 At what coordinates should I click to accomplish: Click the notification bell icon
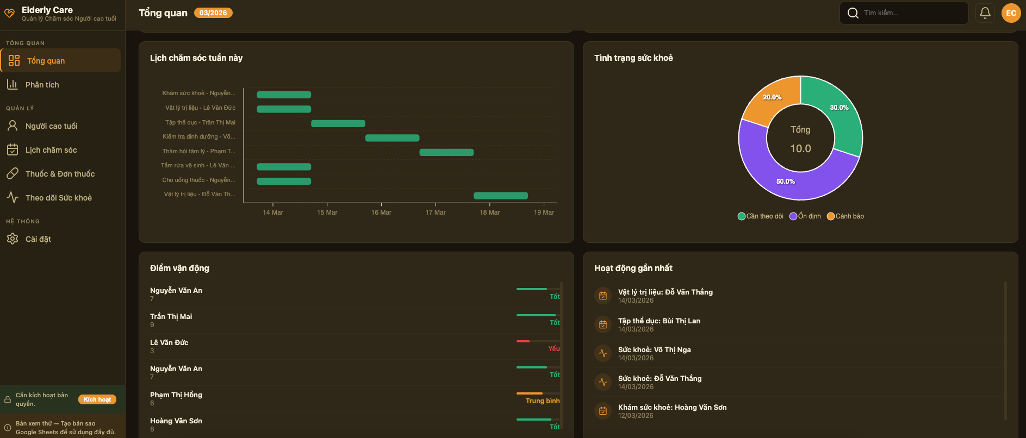pos(985,13)
